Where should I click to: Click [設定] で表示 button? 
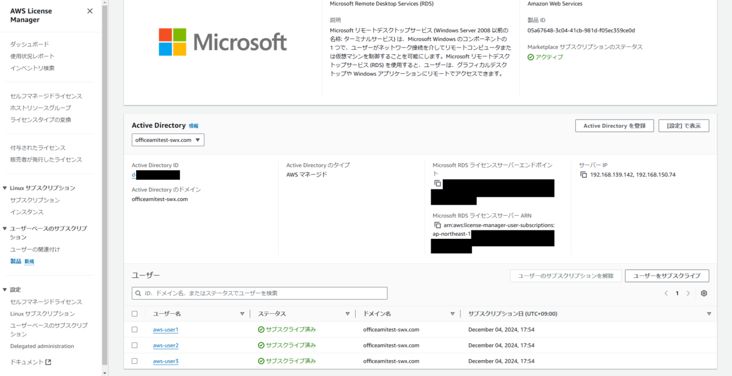683,126
